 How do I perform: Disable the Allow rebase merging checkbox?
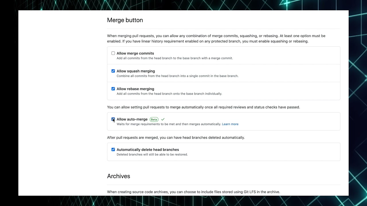tap(113, 89)
